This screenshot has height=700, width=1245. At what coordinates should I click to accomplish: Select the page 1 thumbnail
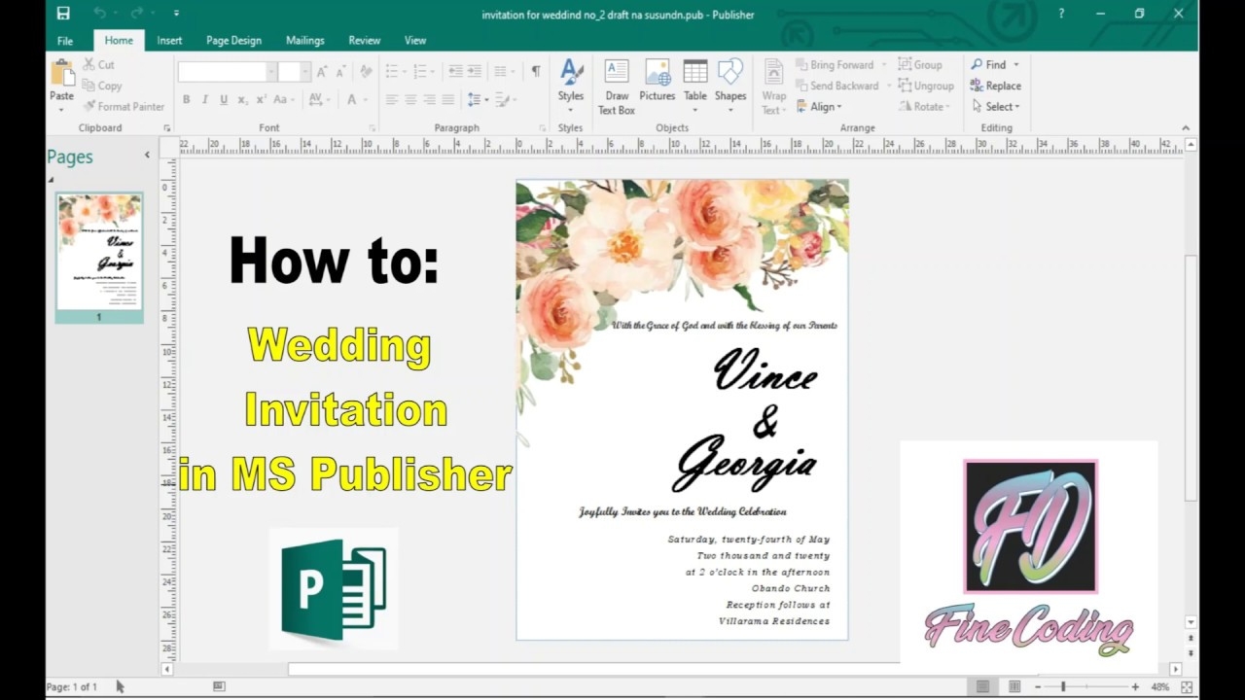pos(99,251)
